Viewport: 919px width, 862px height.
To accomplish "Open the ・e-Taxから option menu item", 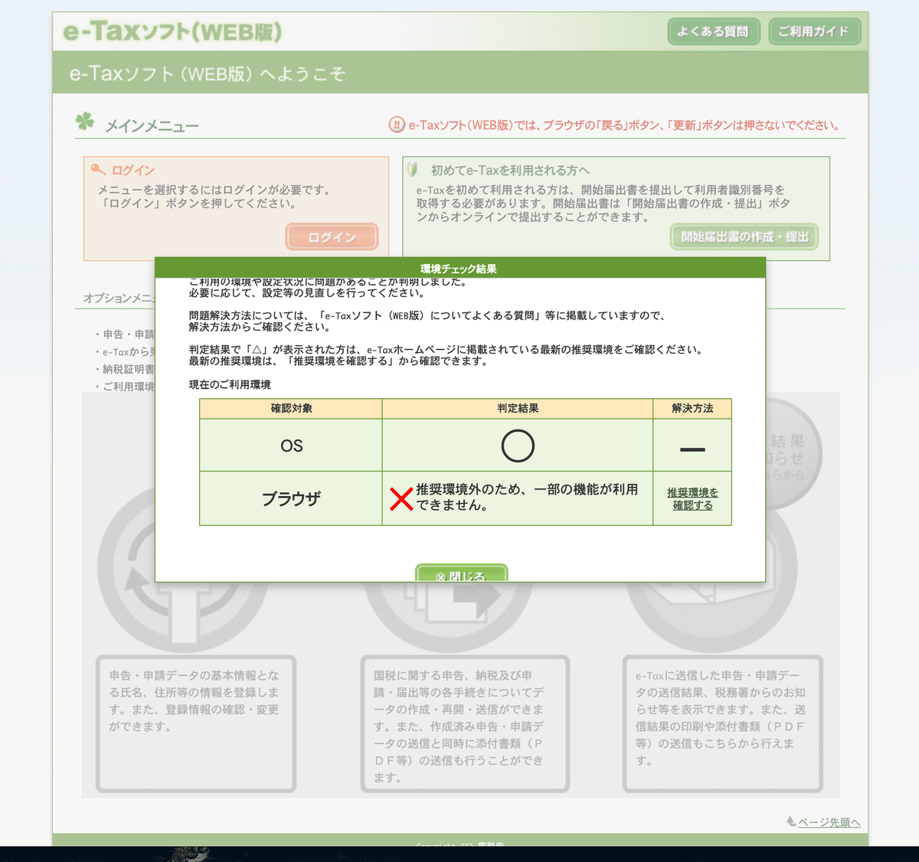I will click(124, 351).
